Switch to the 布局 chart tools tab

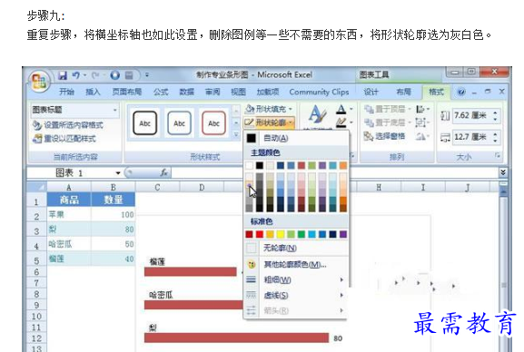[403, 92]
